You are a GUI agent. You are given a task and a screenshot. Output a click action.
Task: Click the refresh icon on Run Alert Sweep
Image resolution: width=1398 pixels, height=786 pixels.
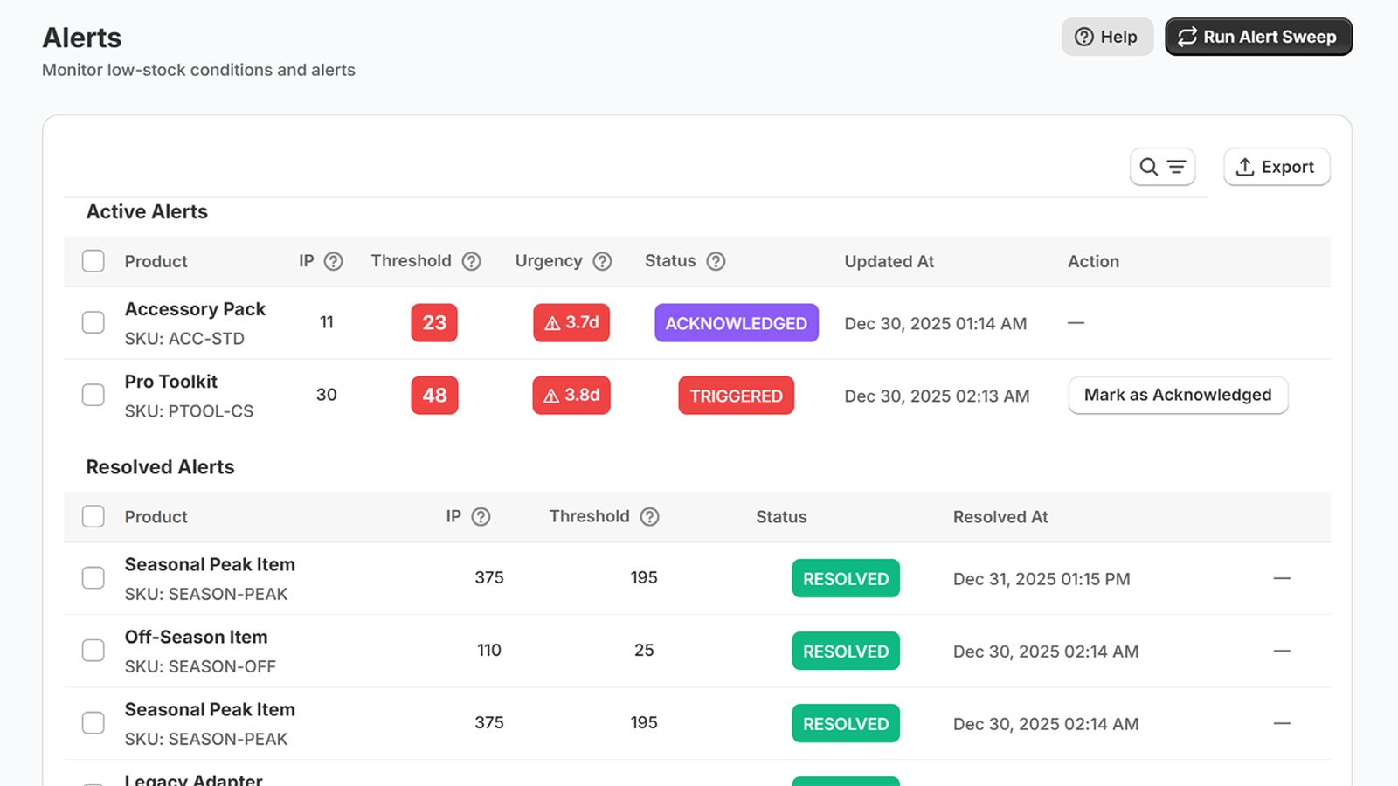1187,37
